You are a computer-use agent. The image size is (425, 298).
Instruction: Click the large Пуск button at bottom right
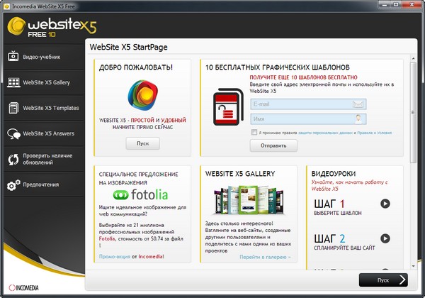pyautogui.click(x=382, y=279)
